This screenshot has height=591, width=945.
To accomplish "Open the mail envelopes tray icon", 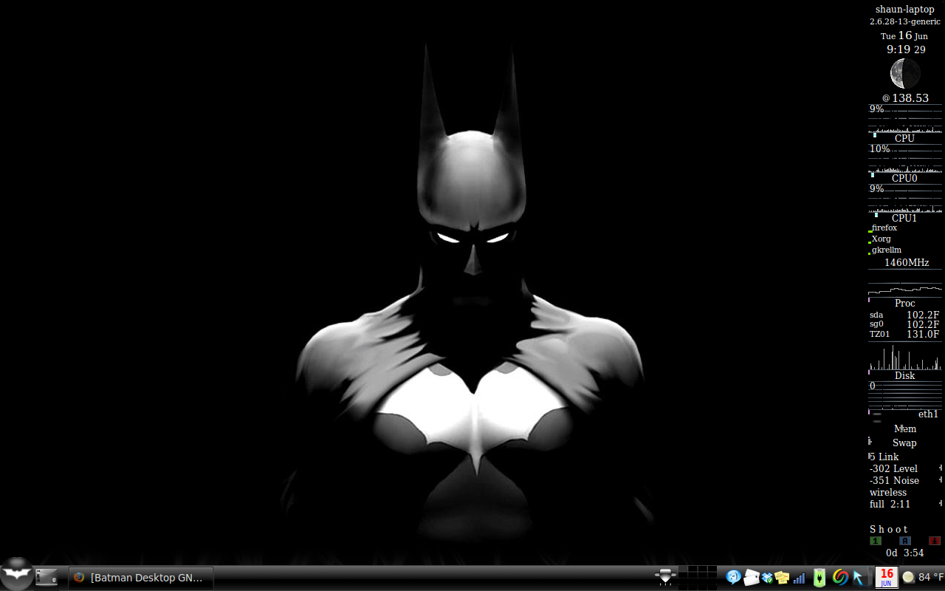I will (752, 578).
